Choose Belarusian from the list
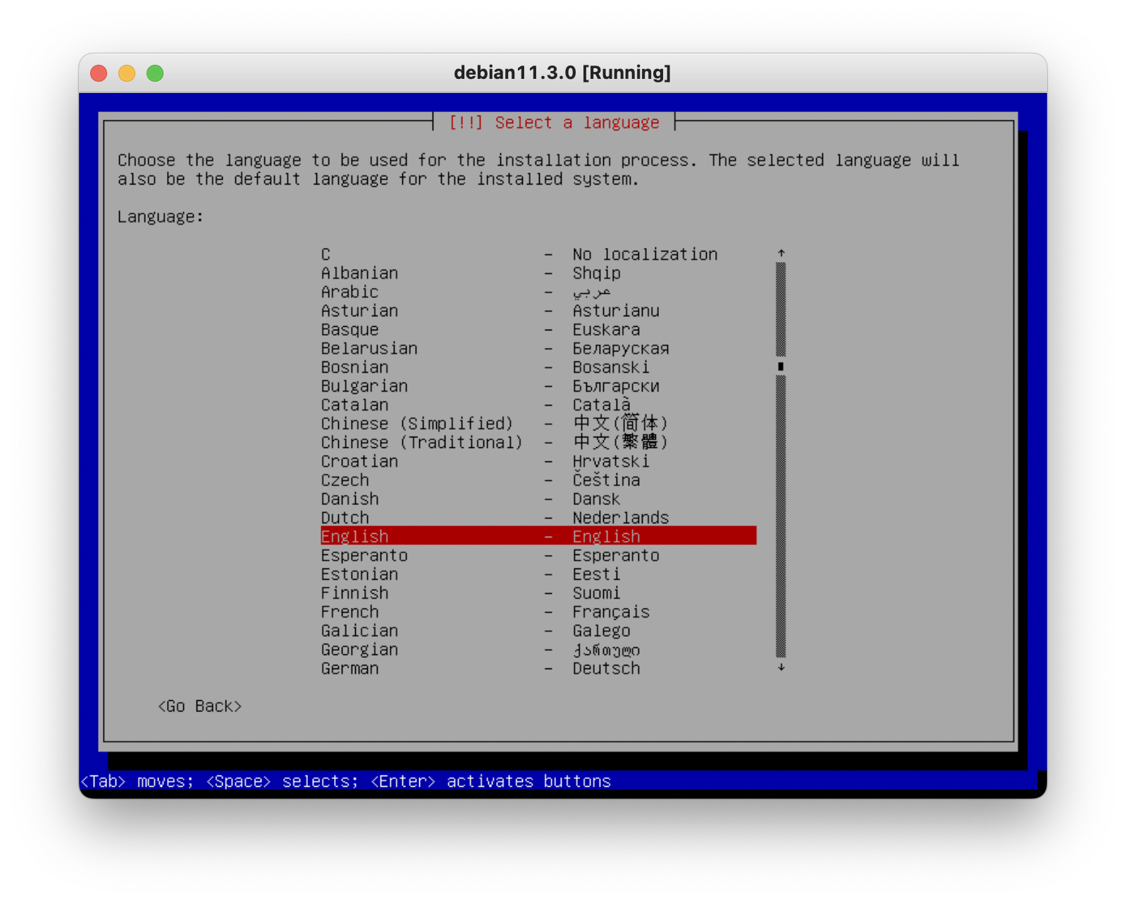This screenshot has width=1126, height=903. click(x=369, y=349)
